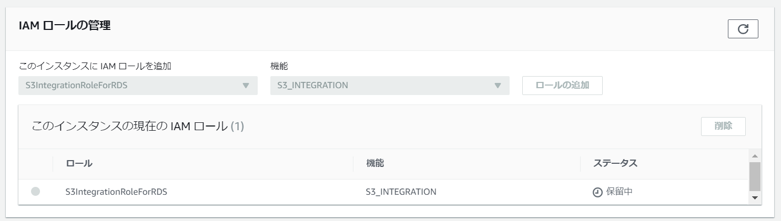This screenshot has width=781, height=221.
Task: Click the ロール column header
Action: pos(79,163)
